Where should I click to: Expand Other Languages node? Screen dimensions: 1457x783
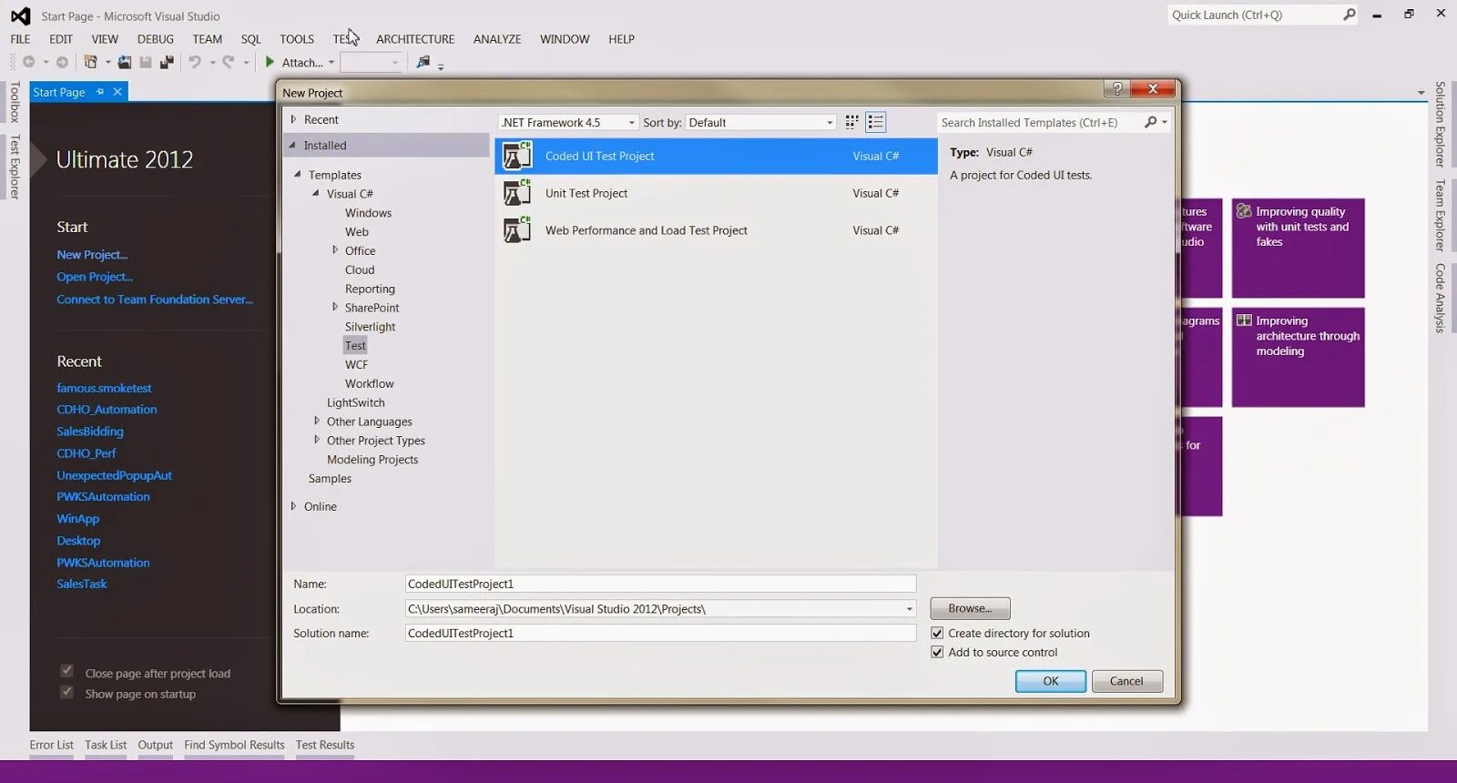tap(317, 421)
